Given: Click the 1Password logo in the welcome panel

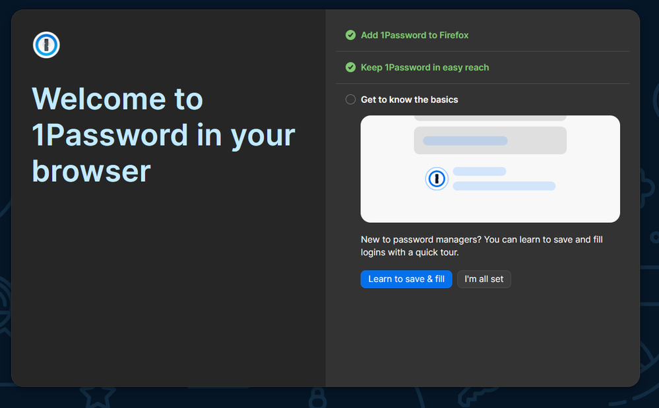Looking at the screenshot, I should (46, 45).
